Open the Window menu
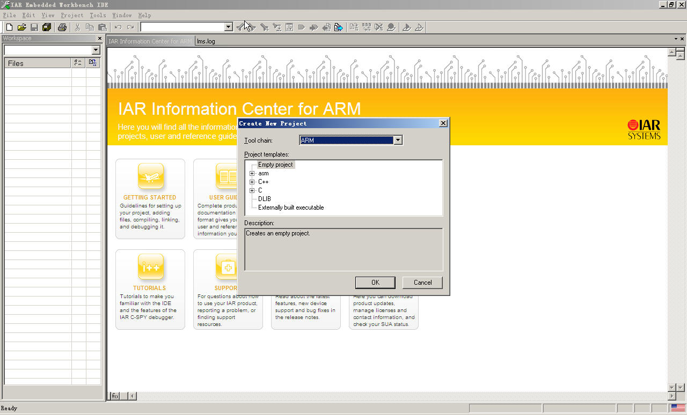687x415 pixels. tap(122, 15)
